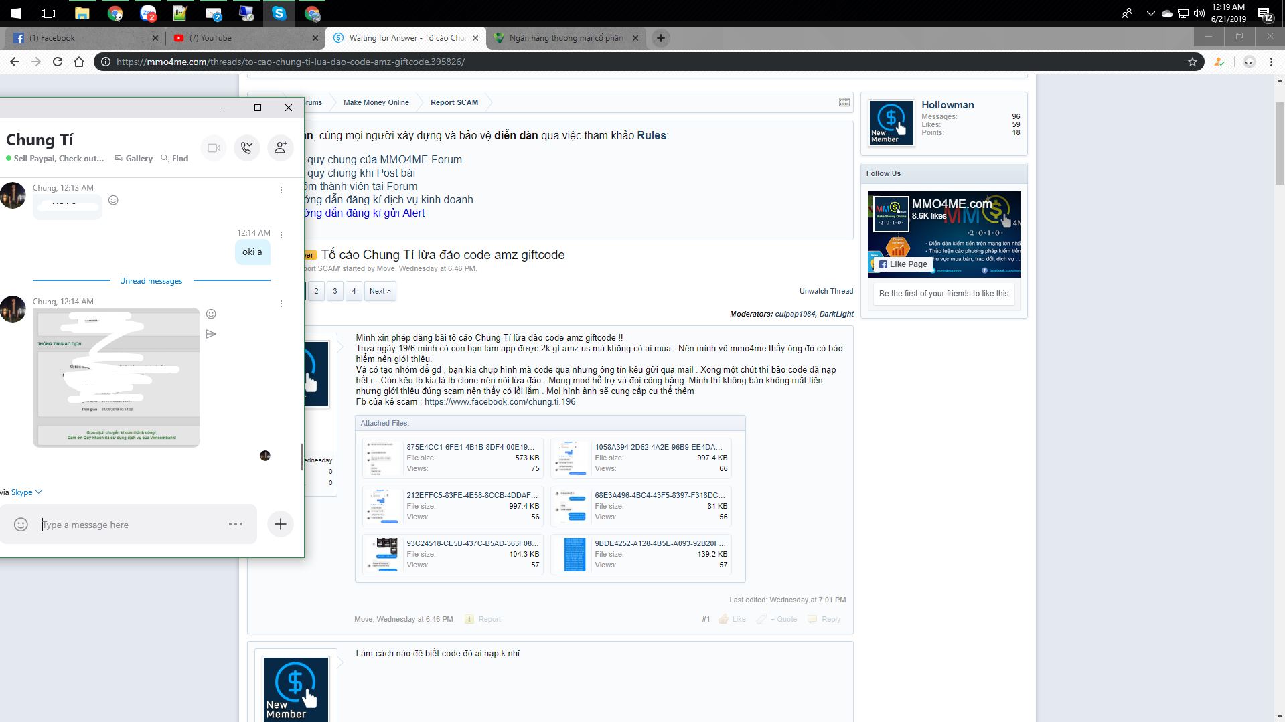Close the YouTube tab

point(315,38)
